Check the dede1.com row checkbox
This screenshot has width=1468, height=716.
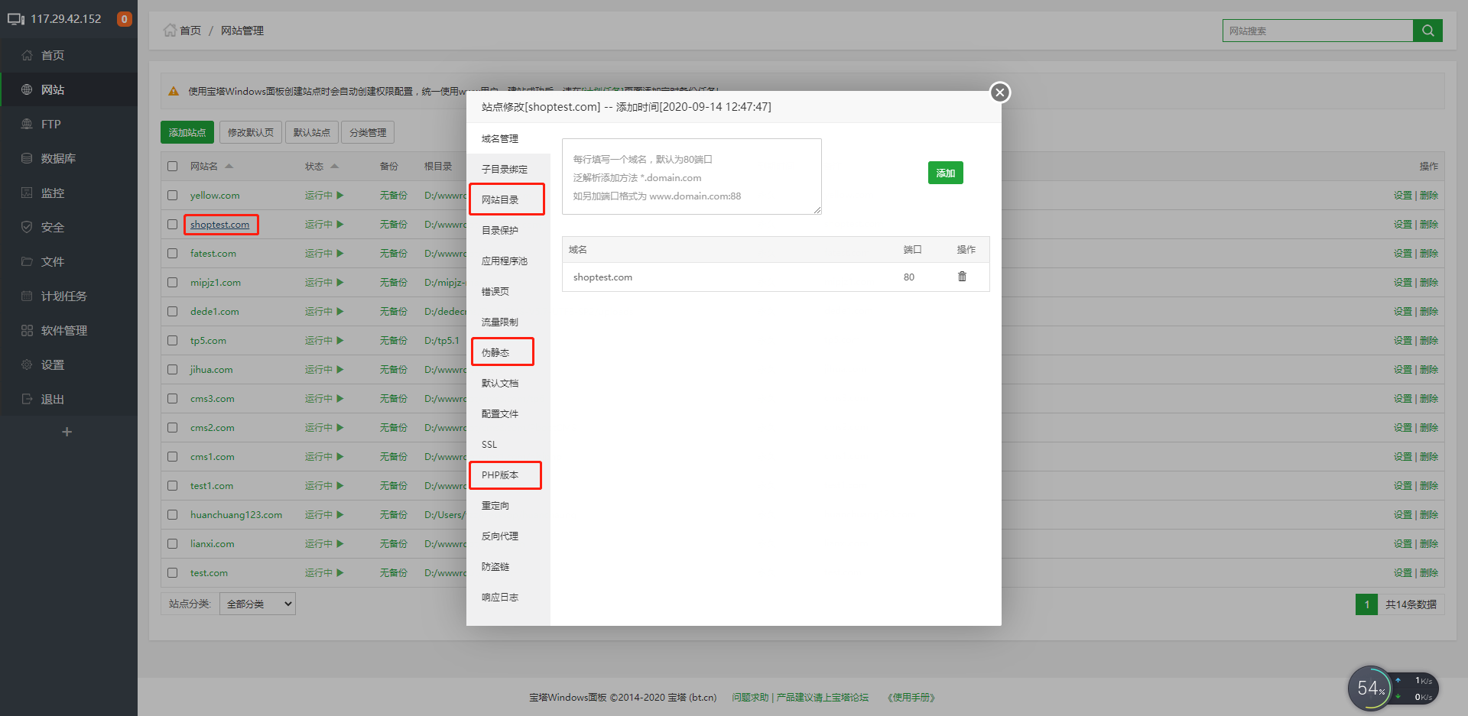pos(173,312)
